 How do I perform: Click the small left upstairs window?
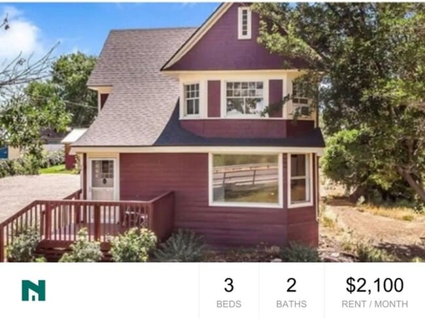tap(192, 99)
